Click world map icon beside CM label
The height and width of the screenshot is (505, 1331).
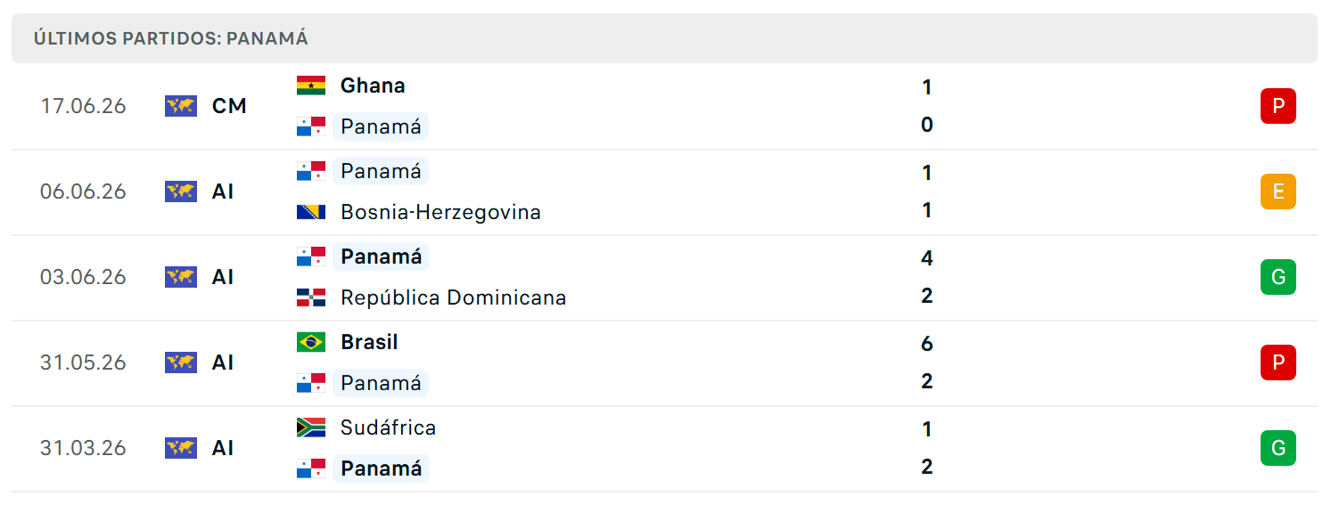(x=181, y=106)
